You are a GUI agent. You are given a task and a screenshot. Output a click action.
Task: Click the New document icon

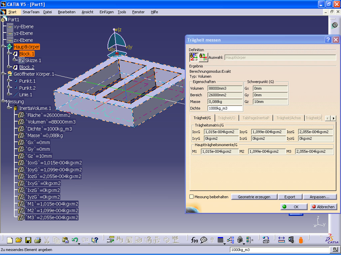[10, 240]
